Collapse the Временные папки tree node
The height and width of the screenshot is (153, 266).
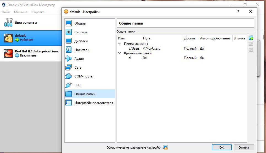[x=120, y=53]
